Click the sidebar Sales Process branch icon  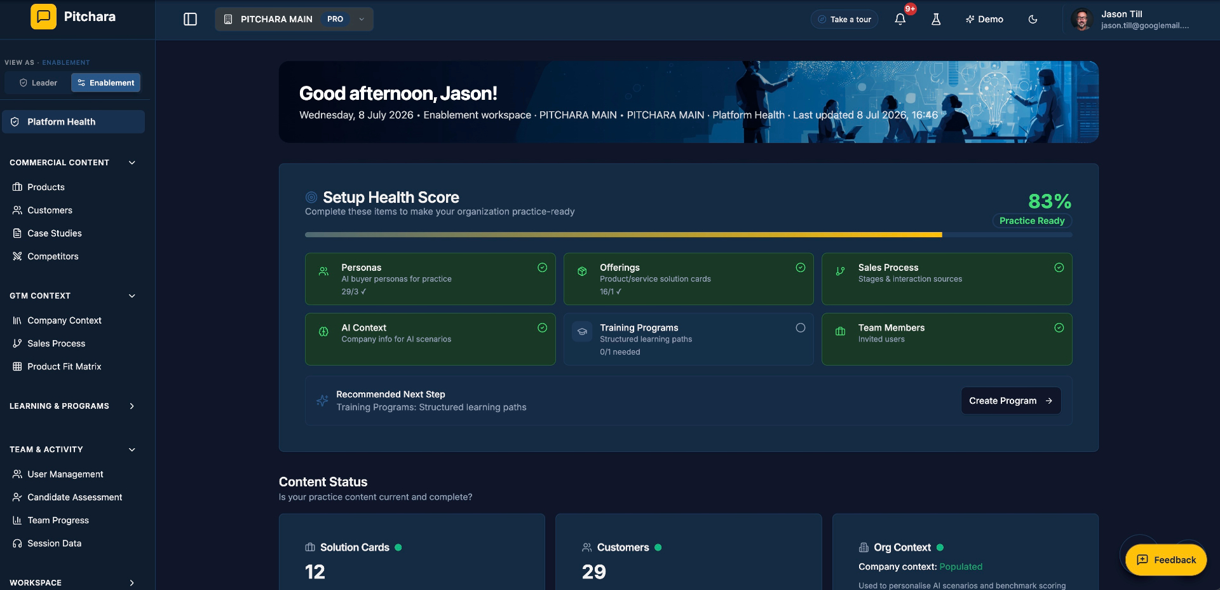(x=17, y=343)
